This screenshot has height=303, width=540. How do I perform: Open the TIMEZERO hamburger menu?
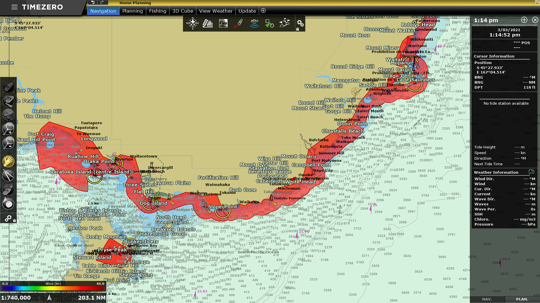15,7
